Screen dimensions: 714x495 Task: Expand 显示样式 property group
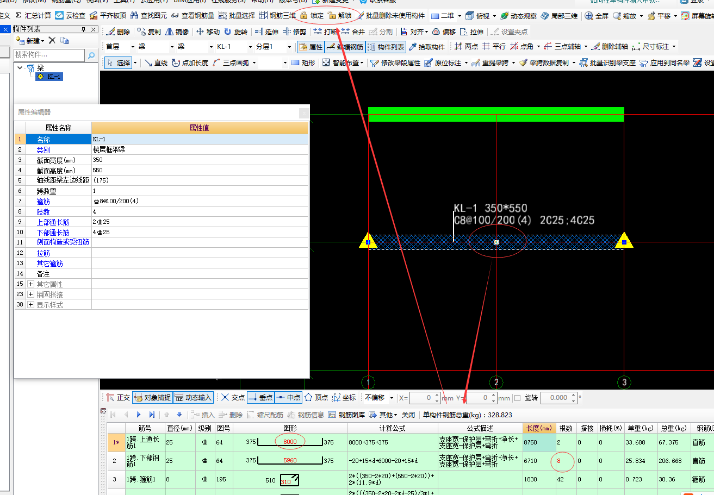click(31, 305)
